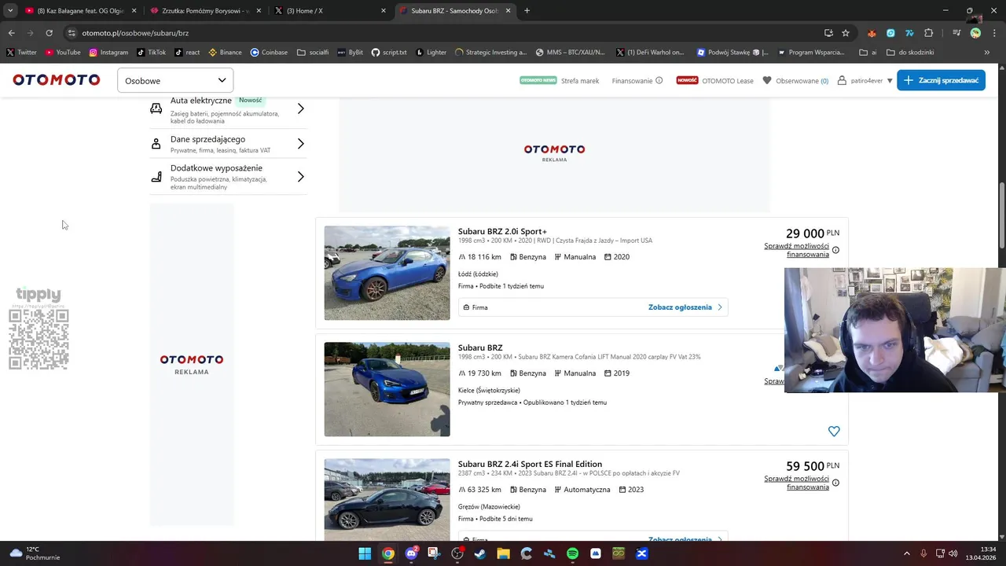
Task: Open thumbnail of Kielce Subaru BRZ
Action: 387,389
